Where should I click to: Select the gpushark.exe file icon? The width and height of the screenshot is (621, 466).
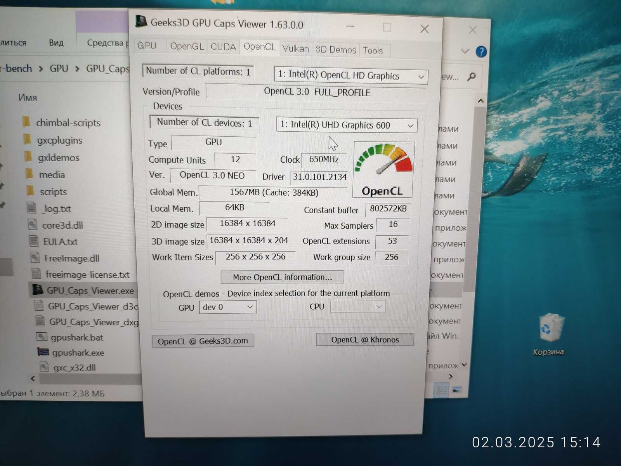[x=43, y=352]
